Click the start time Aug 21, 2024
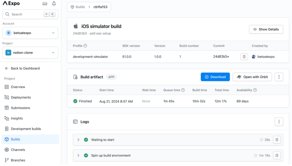292x166 pixels. click(x=116, y=101)
